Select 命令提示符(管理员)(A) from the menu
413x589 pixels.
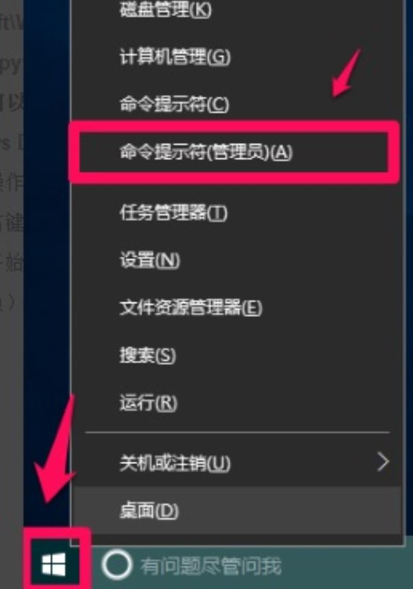(234, 152)
